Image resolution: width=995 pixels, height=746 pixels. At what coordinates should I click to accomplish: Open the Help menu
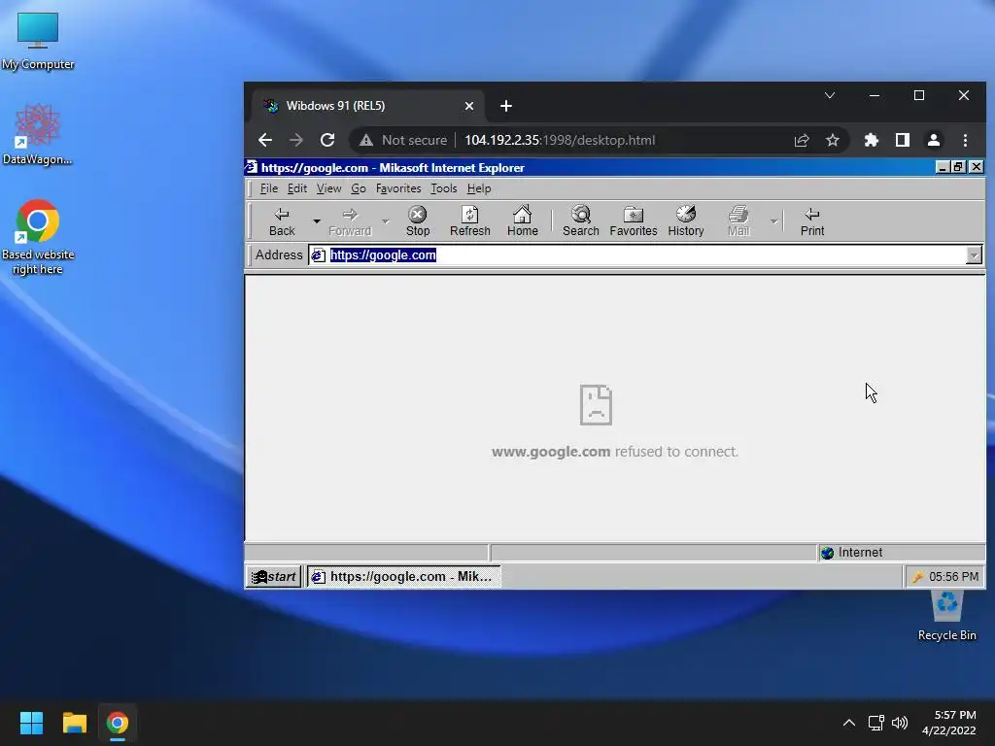tap(479, 188)
